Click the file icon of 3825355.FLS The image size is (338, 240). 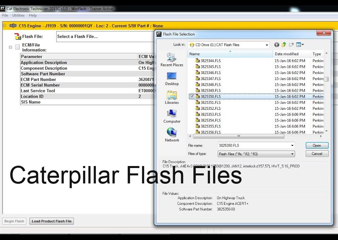(x=198, y=126)
